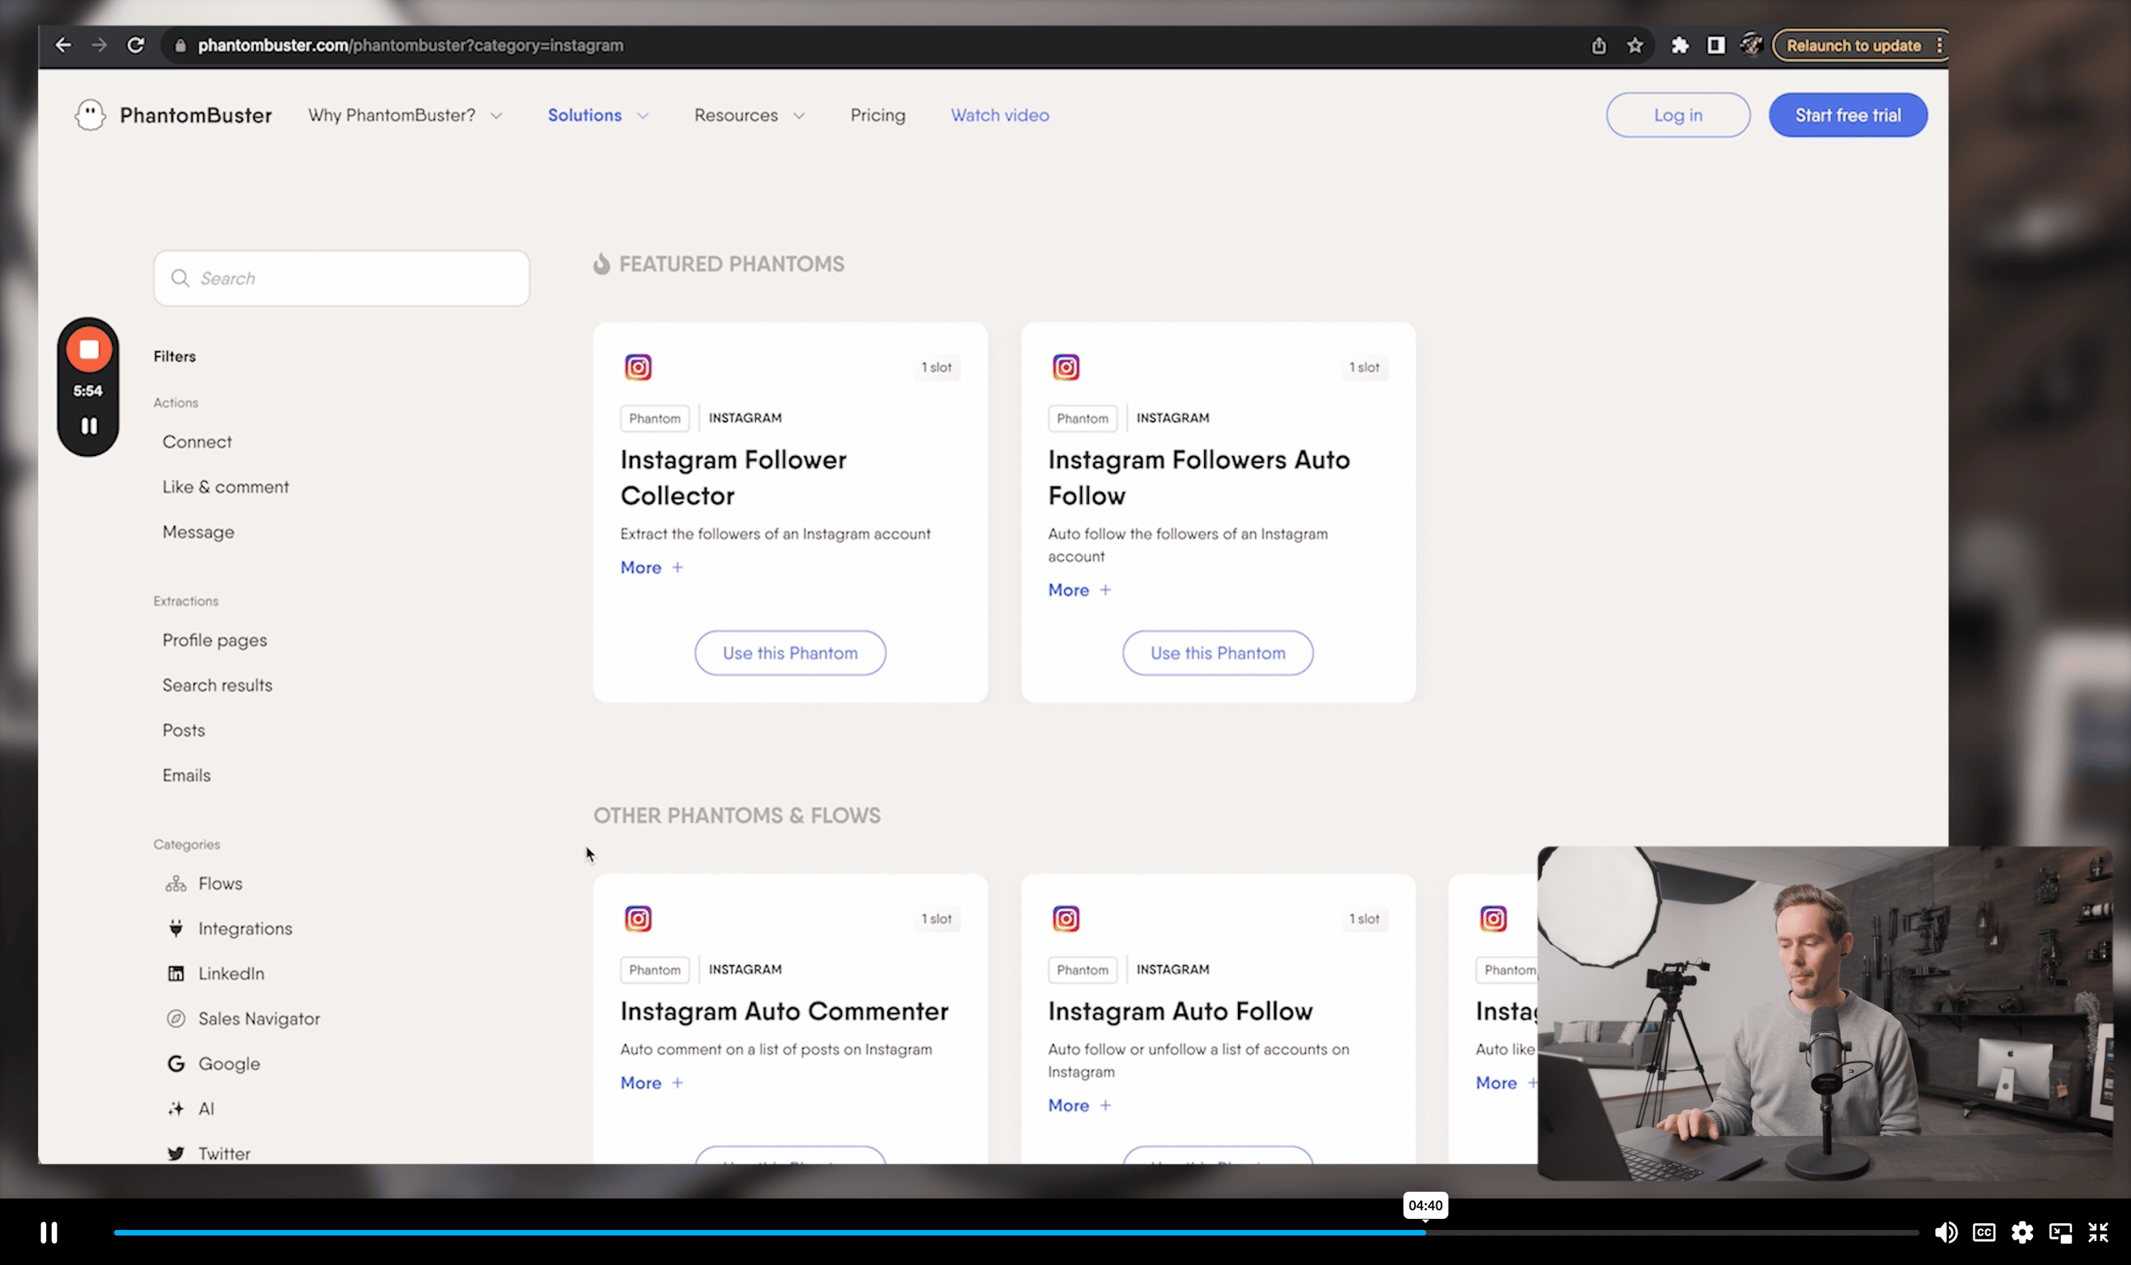Click Instagram icon on Auto Commenter card

(638, 919)
